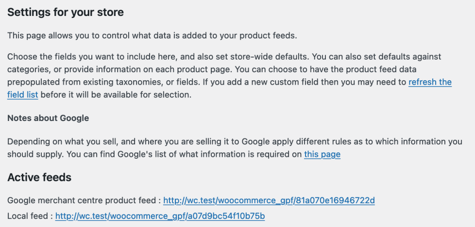Image resolution: width=475 pixels, height=227 pixels.
Task: Open the Google merchant centre feed URL
Action: tap(269, 200)
